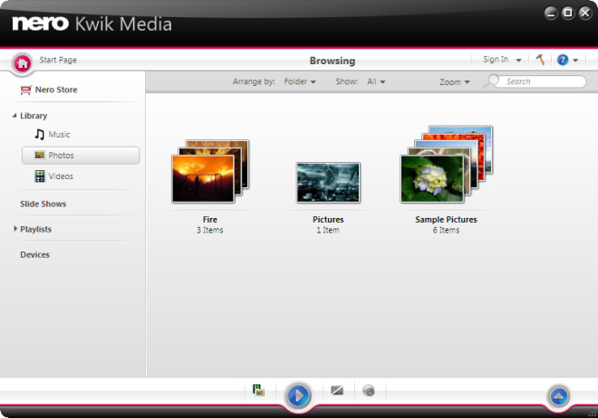Open Slide Shows in sidebar
The image size is (598, 418).
(43, 204)
